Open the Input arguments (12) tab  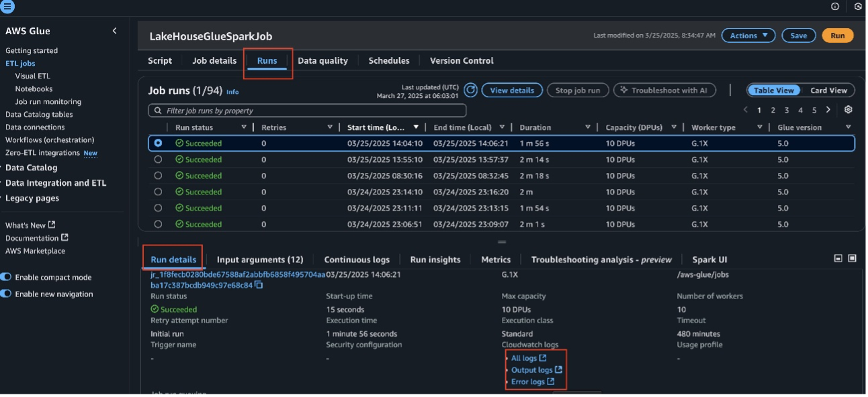coord(260,260)
